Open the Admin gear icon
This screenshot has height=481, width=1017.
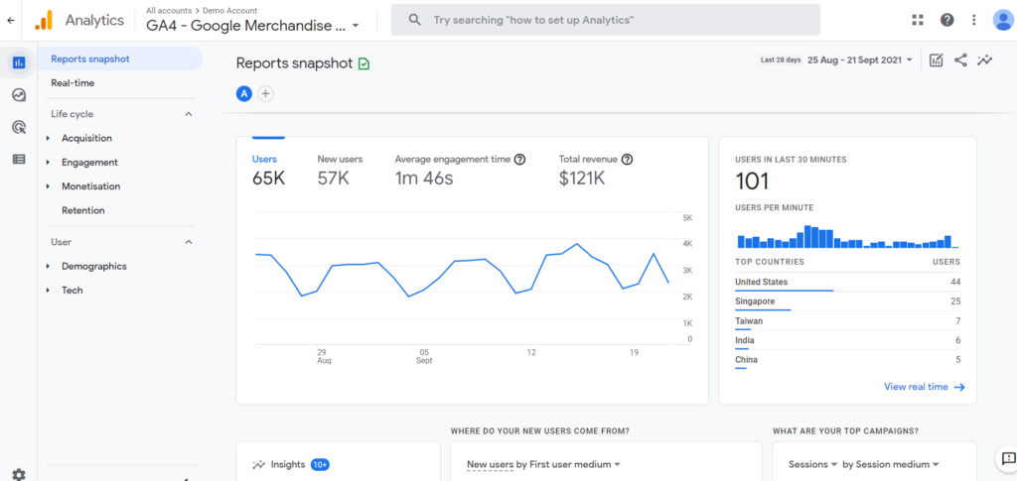click(x=19, y=474)
